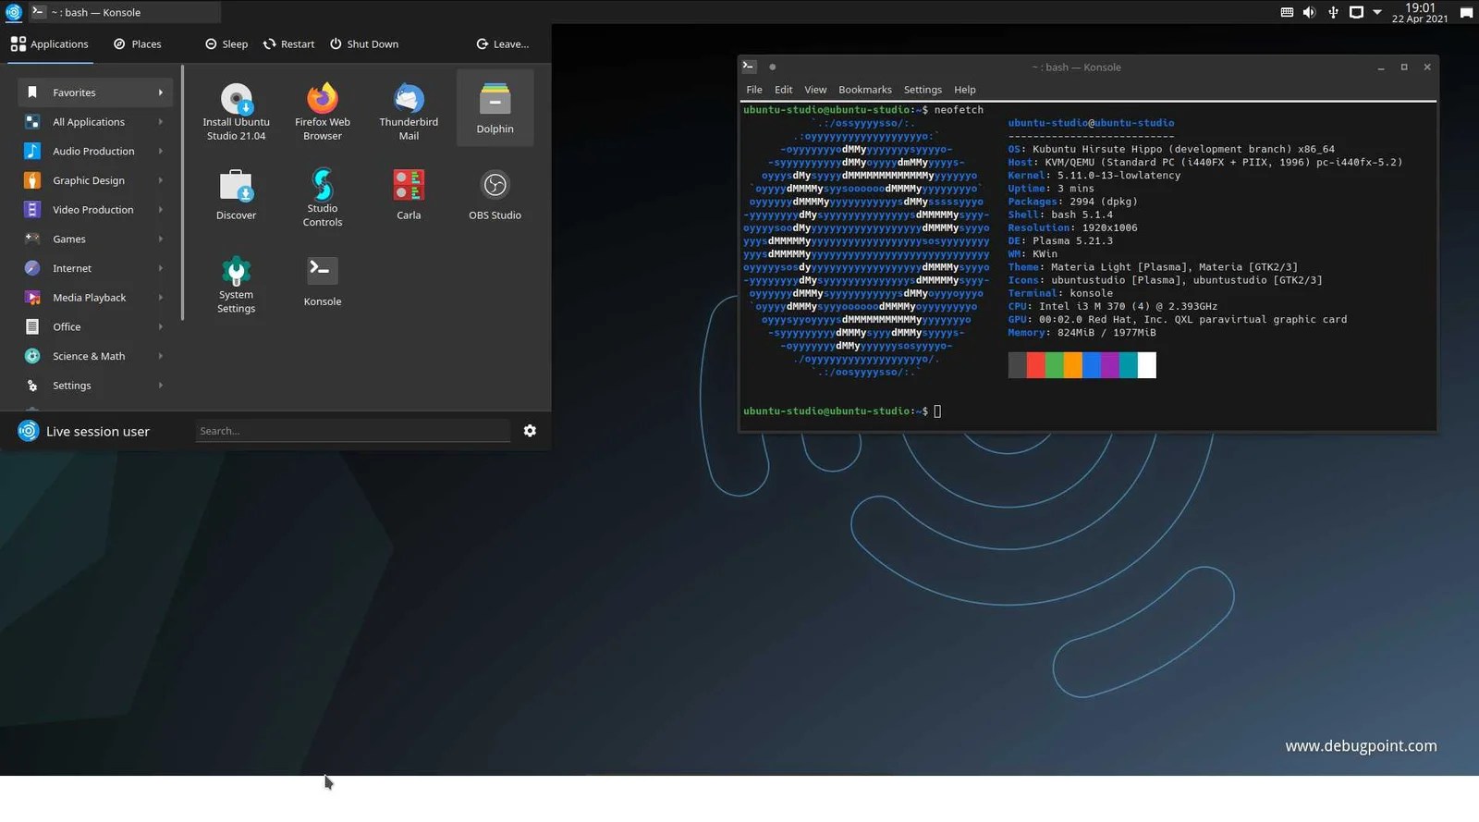Click the display configuration tray icon
Viewport: 1479px width, 822px height.
pyautogui.click(x=1356, y=12)
